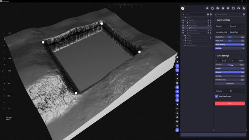The image size is (249, 140).
Task: Open a project using the folder icon
Action: (x=217, y=8)
